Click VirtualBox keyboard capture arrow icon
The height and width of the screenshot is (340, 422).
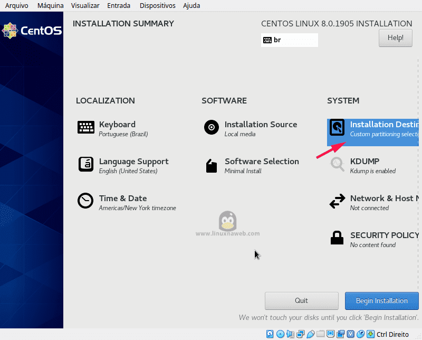pyautogui.click(x=371, y=334)
